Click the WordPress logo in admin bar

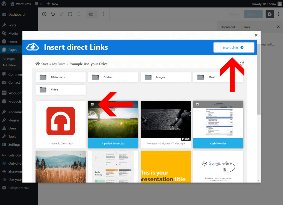4,4
